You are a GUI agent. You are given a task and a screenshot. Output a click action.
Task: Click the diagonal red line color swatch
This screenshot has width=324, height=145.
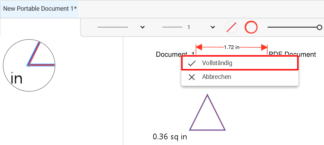pyautogui.click(x=231, y=27)
